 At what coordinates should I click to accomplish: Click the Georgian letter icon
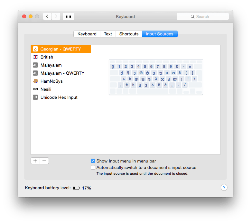pos(35,49)
